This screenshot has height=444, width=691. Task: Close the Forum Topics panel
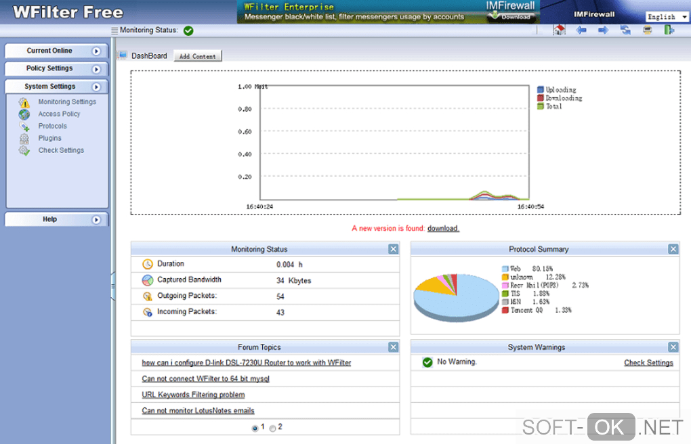coord(394,347)
